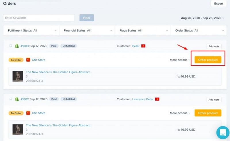Click Order product for order #1003
The width and height of the screenshot is (230, 141).
click(x=208, y=60)
